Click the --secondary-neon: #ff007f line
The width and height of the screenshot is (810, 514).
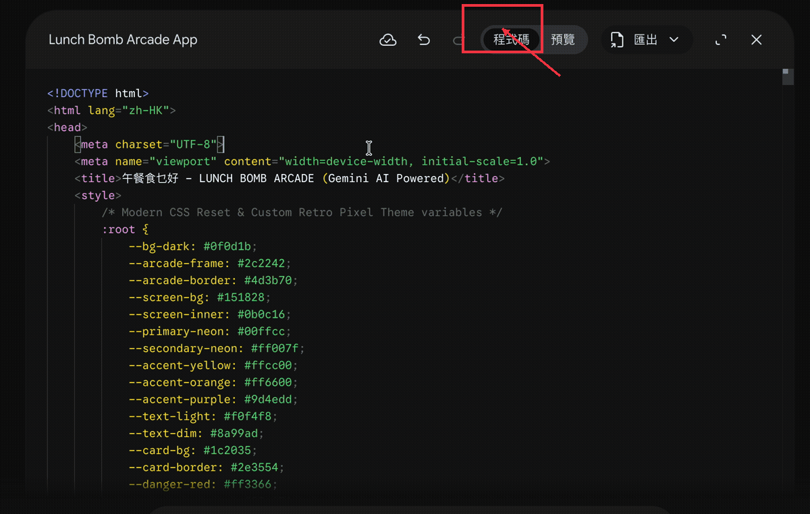(217, 348)
